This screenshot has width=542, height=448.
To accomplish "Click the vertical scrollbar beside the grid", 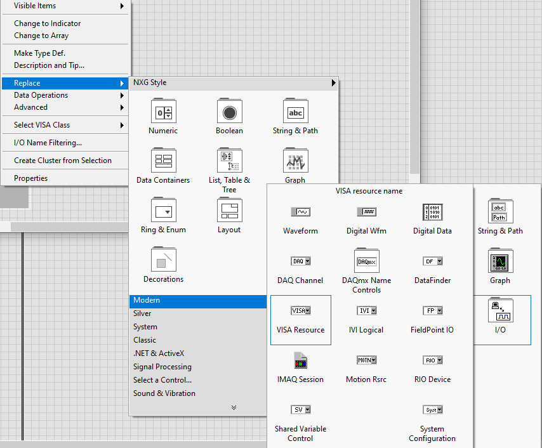I will point(415,86).
